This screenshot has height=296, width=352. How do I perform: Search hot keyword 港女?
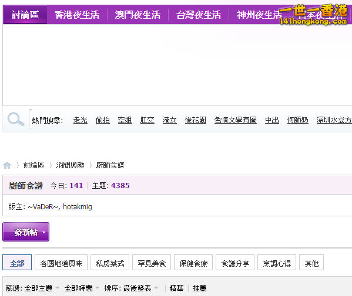coord(169,120)
